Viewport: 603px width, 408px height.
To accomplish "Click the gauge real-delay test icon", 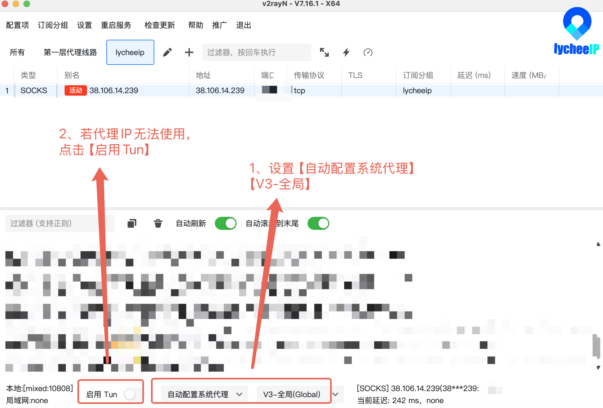I will [x=368, y=52].
